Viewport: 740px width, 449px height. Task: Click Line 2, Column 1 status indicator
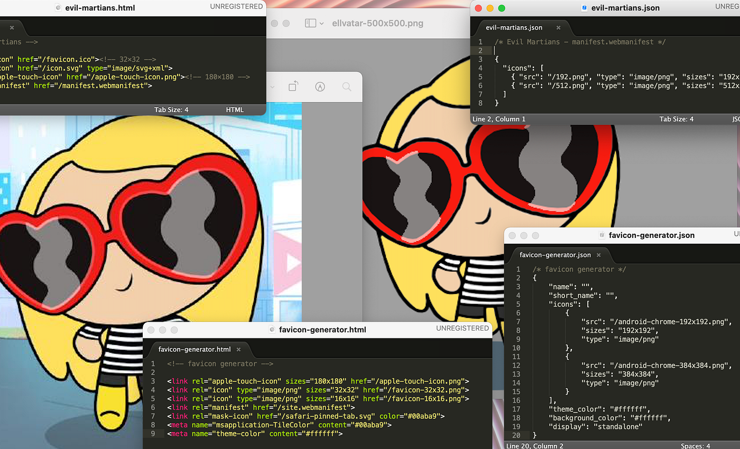coord(499,119)
